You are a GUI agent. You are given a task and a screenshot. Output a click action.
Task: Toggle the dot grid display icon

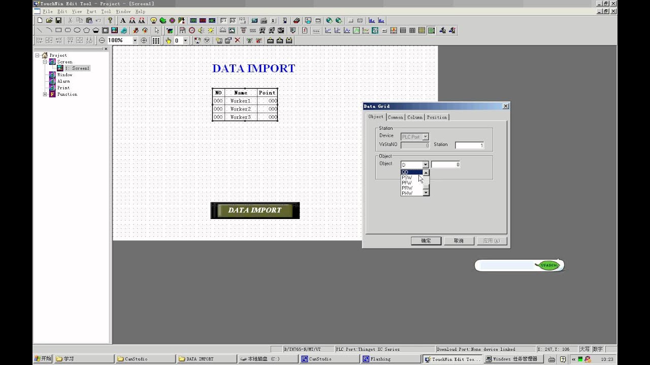coord(156,40)
